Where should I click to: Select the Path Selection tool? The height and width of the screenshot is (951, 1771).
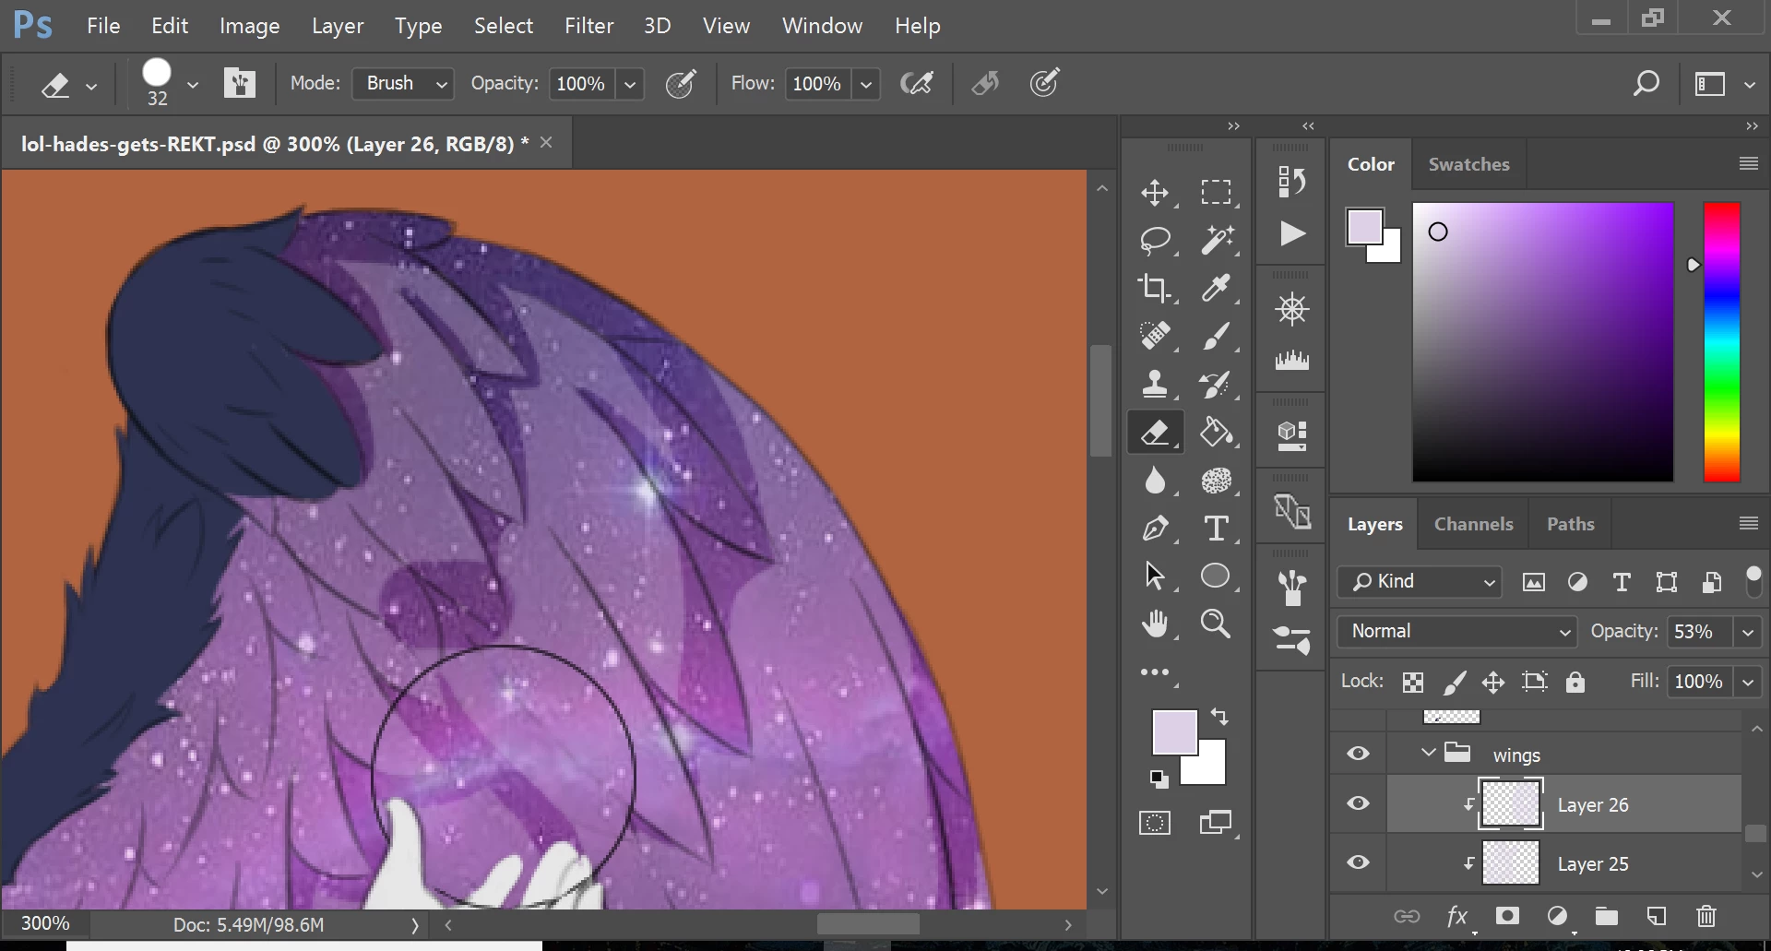click(x=1155, y=576)
